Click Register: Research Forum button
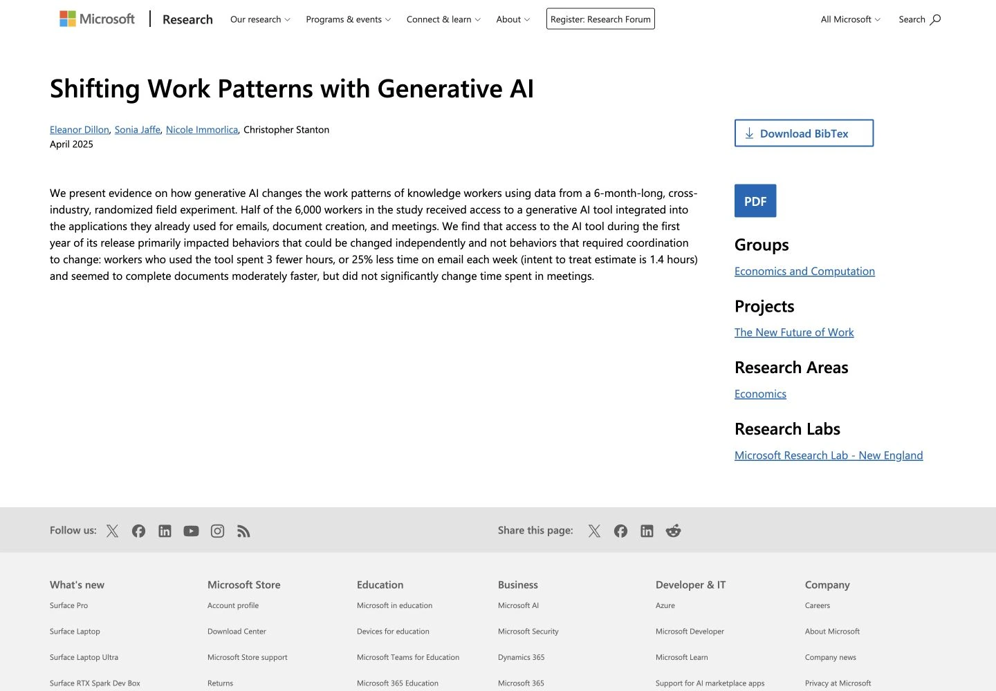Screen dimensions: 996x691 [600, 19]
